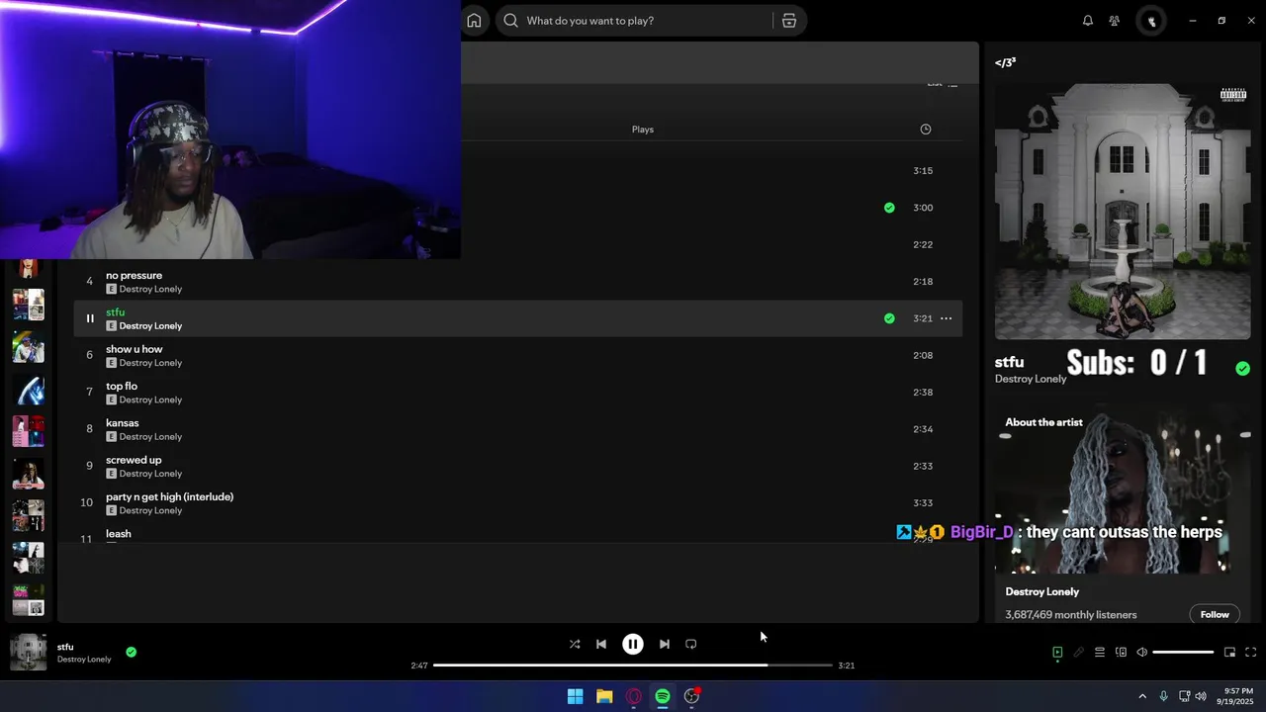This screenshot has height=712, width=1266.
Task: Open the Browse icon beside search field
Action: point(789,21)
